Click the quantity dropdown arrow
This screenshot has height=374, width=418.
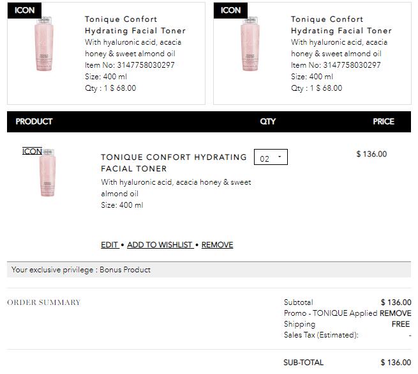[x=280, y=157]
